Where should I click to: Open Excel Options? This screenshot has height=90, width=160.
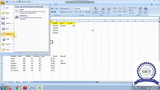[34, 54]
